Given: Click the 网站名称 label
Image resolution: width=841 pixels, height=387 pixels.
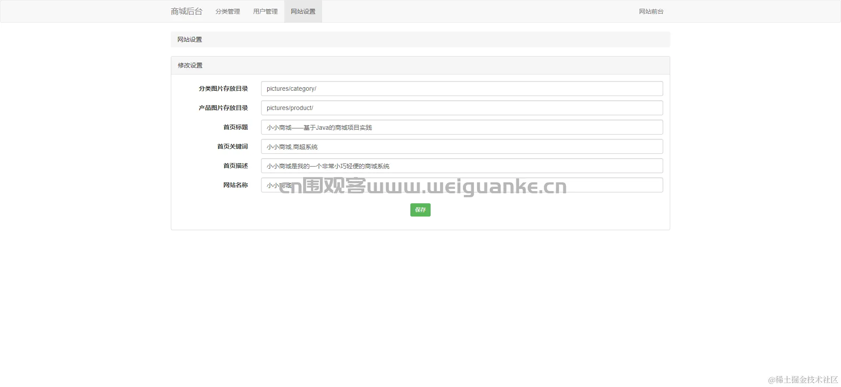Looking at the screenshot, I should pyautogui.click(x=236, y=185).
